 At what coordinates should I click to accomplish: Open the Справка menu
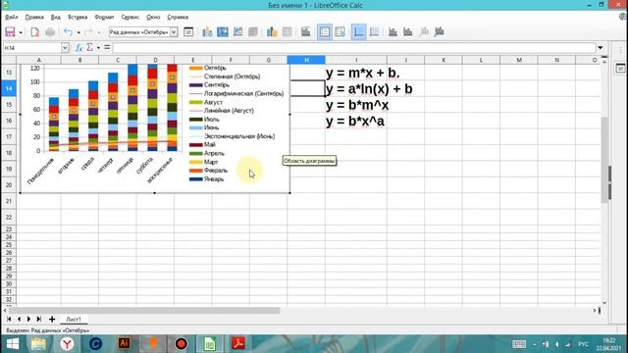[178, 18]
